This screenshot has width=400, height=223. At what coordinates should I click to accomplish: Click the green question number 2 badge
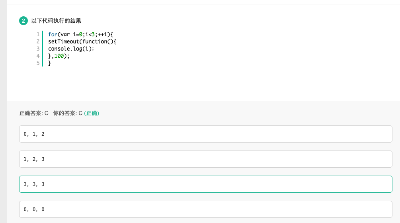pyautogui.click(x=23, y=21)
